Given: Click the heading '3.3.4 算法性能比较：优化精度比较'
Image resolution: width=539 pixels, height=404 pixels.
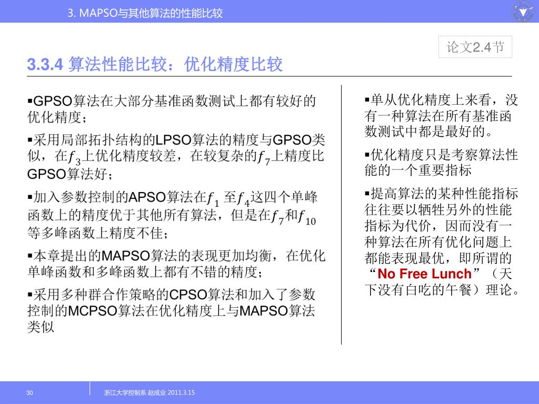Looking at the screenshot, I should click(x=155, y=64).
